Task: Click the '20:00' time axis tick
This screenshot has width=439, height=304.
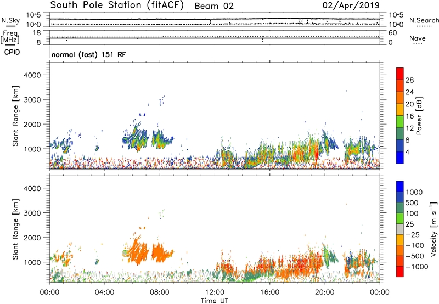Action: [x=325, y=292]
